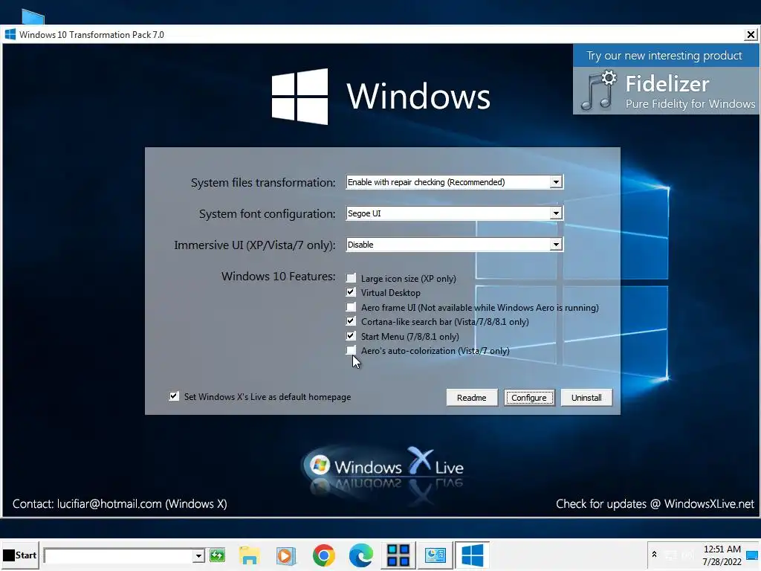The width and height of the screenshot is (761, 571).
Task: Click the Configure button
Action: point(529,398)
